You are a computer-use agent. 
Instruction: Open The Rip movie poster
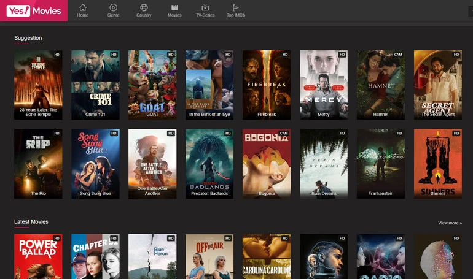[x=38, y=164]
